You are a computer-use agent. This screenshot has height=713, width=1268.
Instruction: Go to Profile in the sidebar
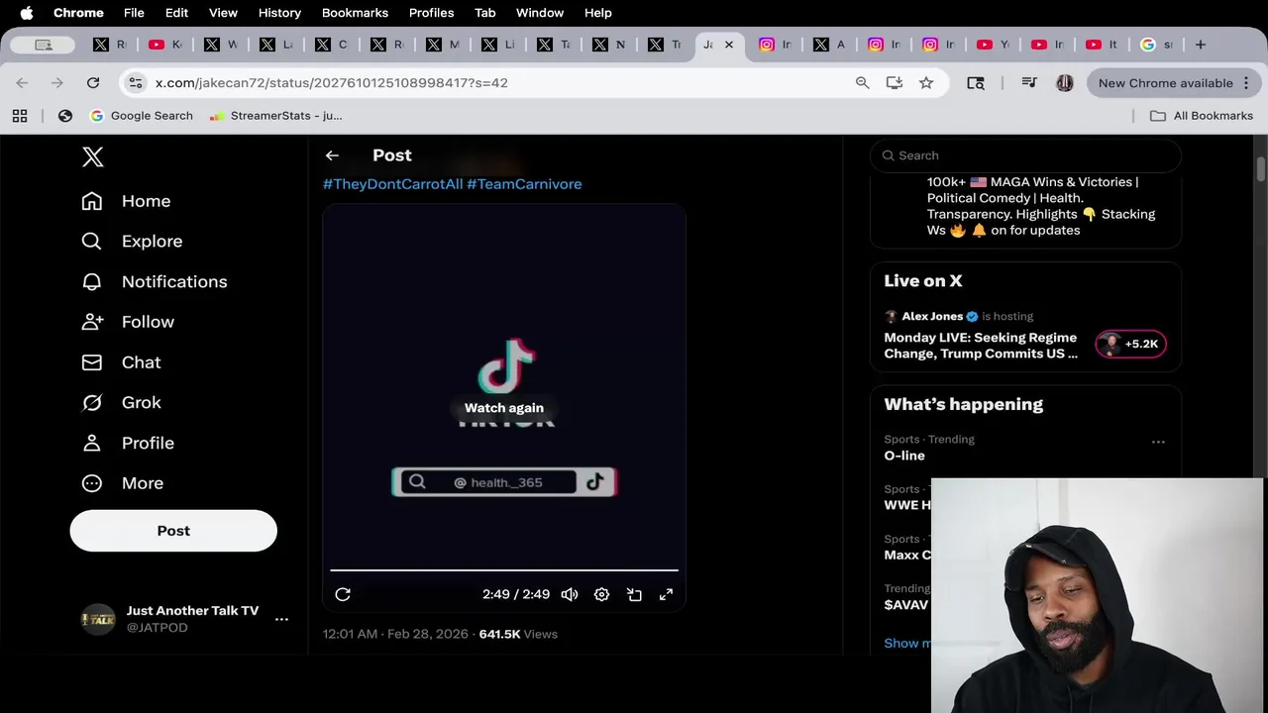click(x=128, y=443)
